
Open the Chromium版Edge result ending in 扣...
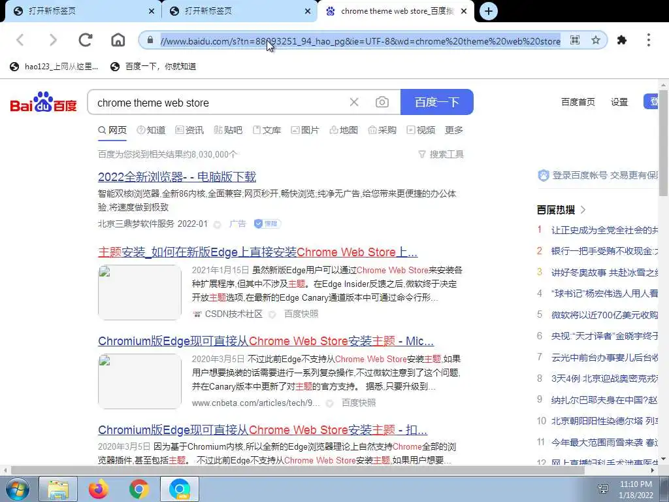263,430
